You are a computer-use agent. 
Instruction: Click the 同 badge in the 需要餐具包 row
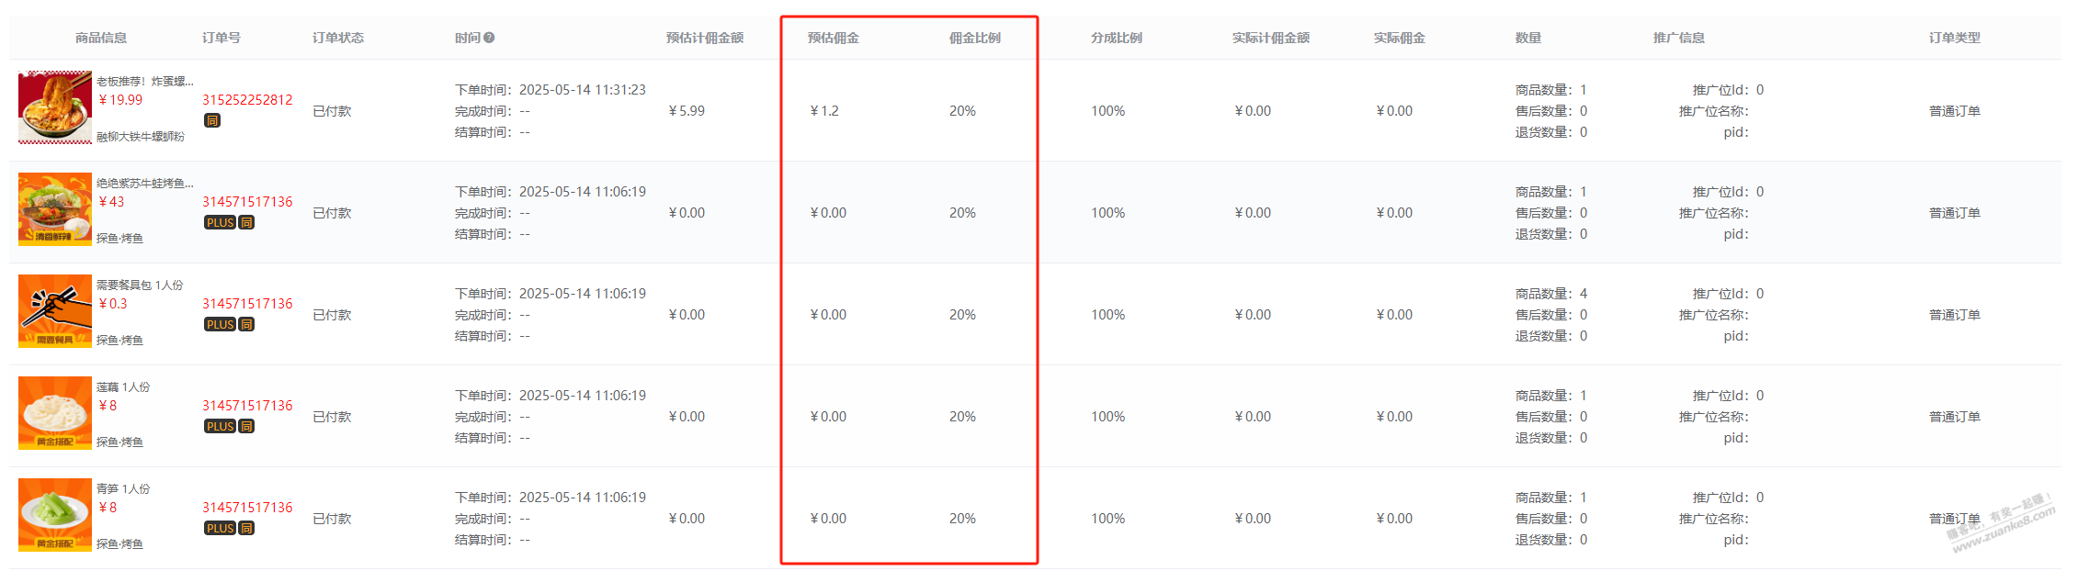[x=246, y=324]
